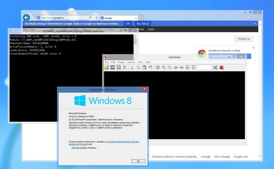Open the Help menu in IrfanView

pos(148,62)
